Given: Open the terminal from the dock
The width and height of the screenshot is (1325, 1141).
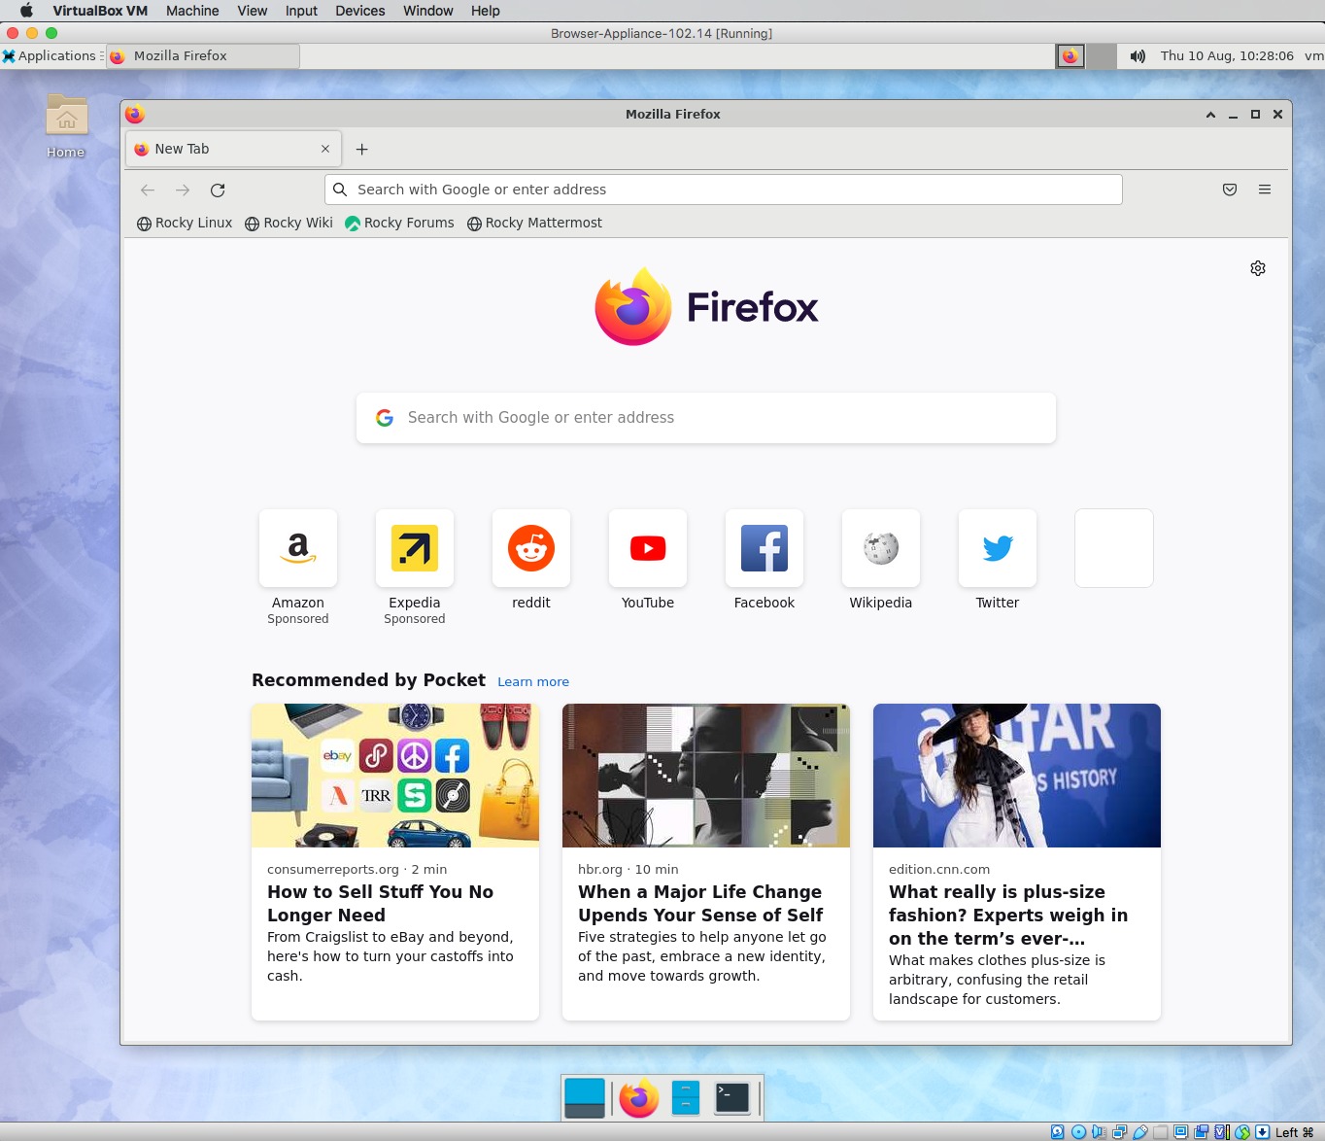Looking at the screenshot, I should click(x=732, y=1098).
